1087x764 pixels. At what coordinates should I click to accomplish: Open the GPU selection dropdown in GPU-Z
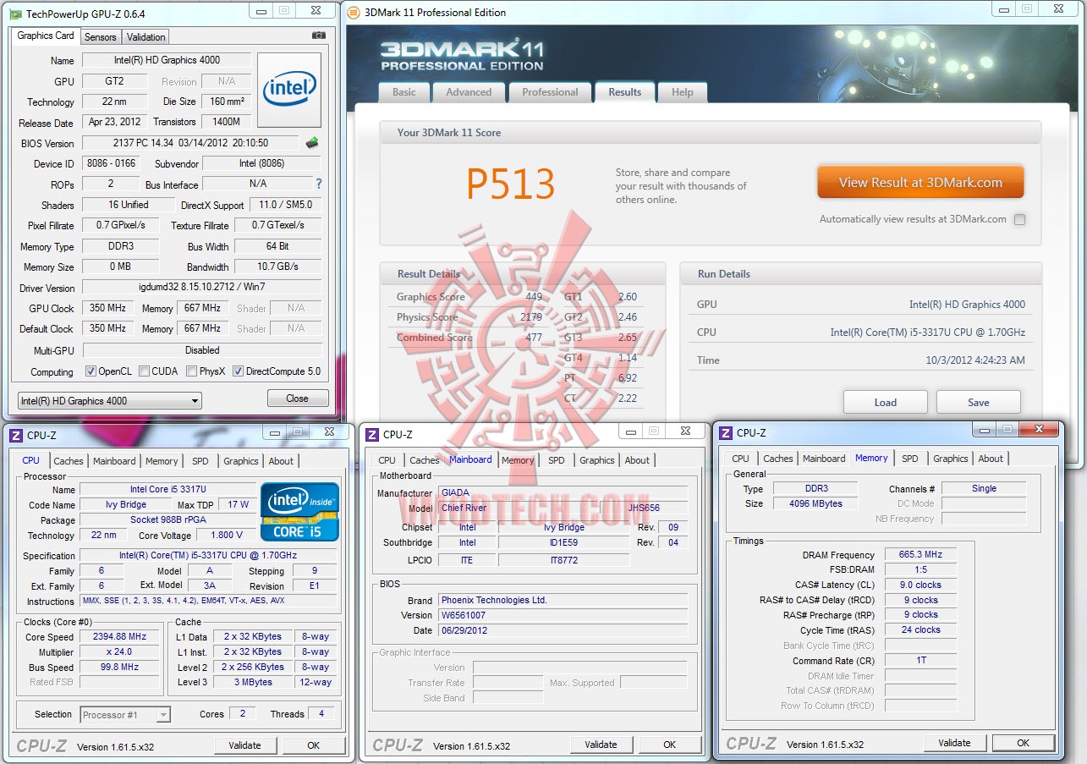click(109, 400)
